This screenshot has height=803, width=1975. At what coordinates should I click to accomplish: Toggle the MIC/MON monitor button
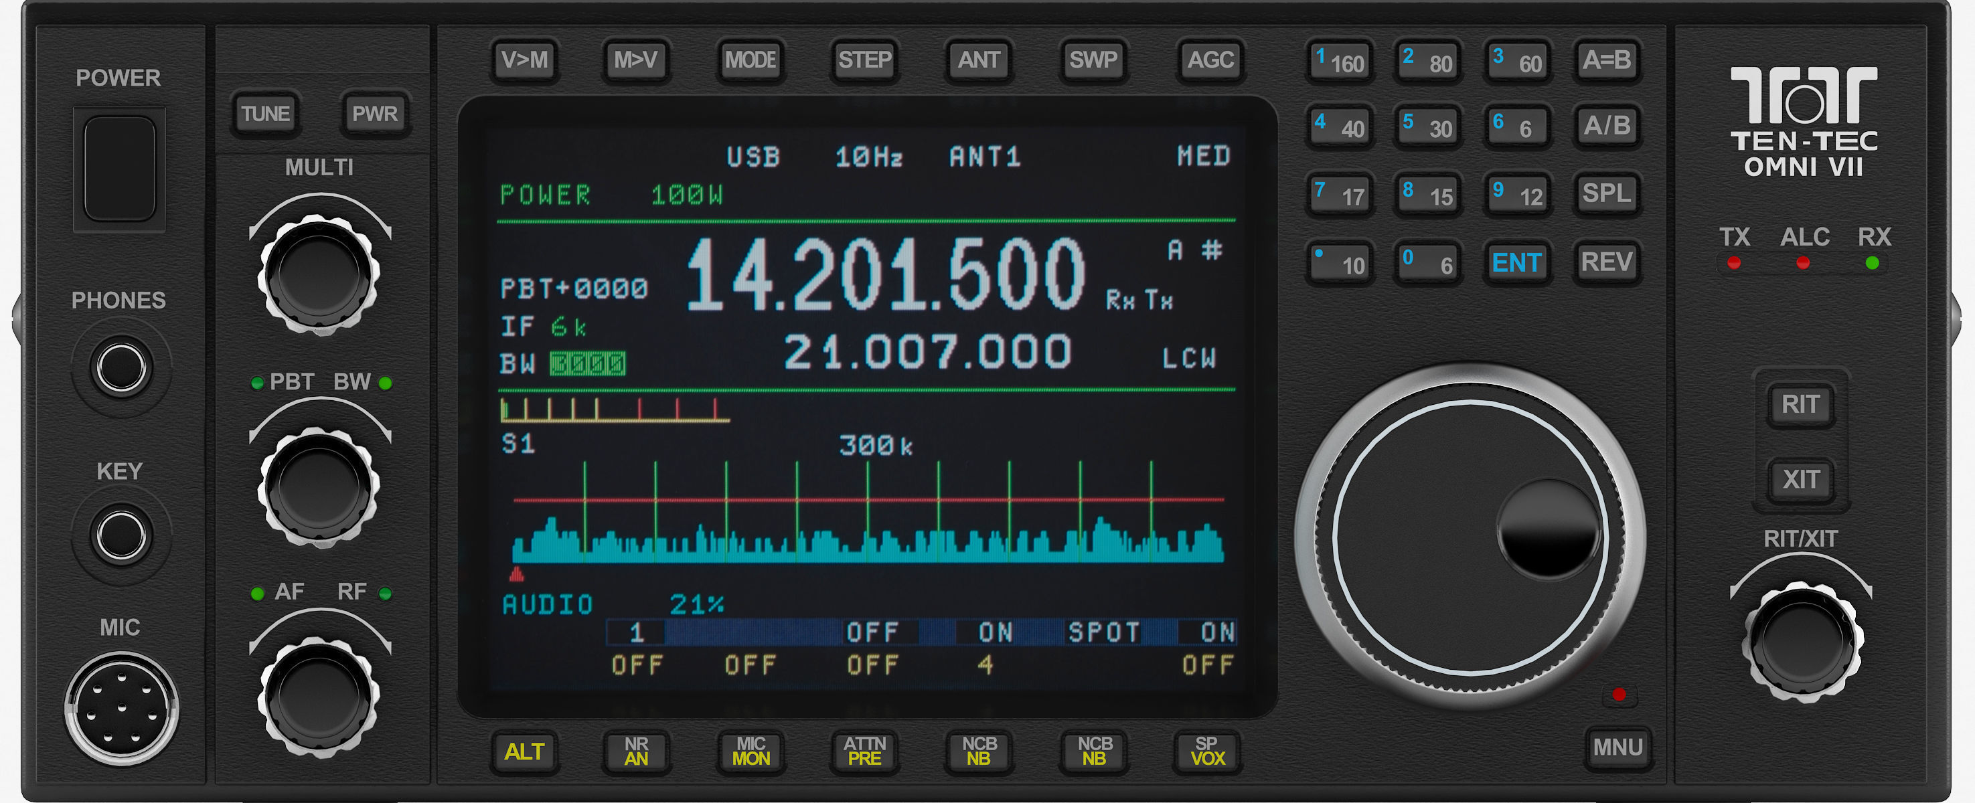coord(750,751)
